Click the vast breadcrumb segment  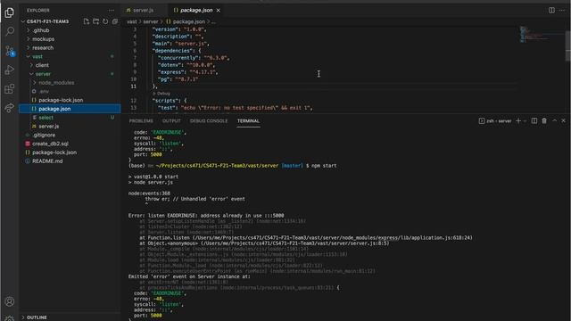(x=131, y=21)
